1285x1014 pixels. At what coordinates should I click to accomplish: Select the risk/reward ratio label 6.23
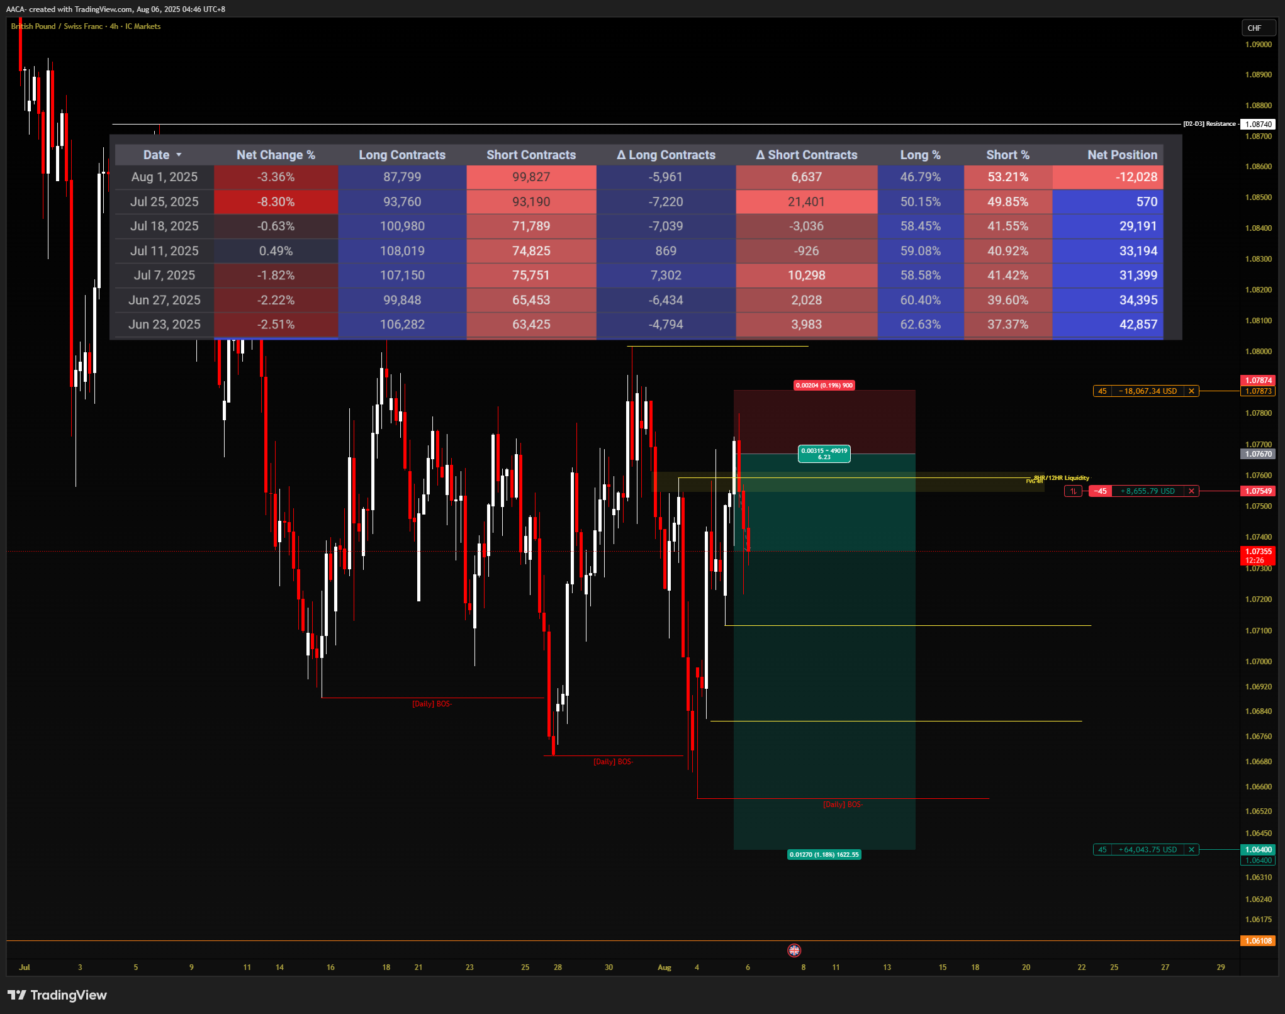click(824, 454)
